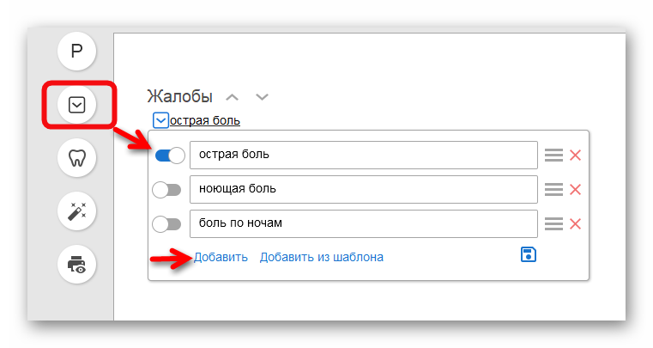Focus the "острая боль" text field
This screenshot has width=653, height=348.
click(364, 156)
